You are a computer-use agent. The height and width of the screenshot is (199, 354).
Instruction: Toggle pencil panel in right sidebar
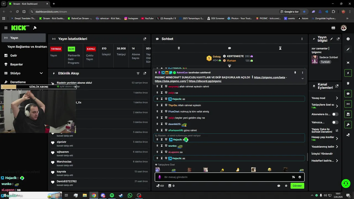click(x=348, y=49)
